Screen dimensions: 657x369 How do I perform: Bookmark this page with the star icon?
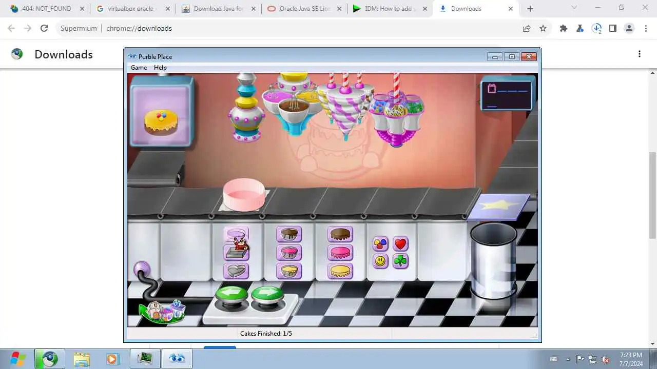(543, 28)
